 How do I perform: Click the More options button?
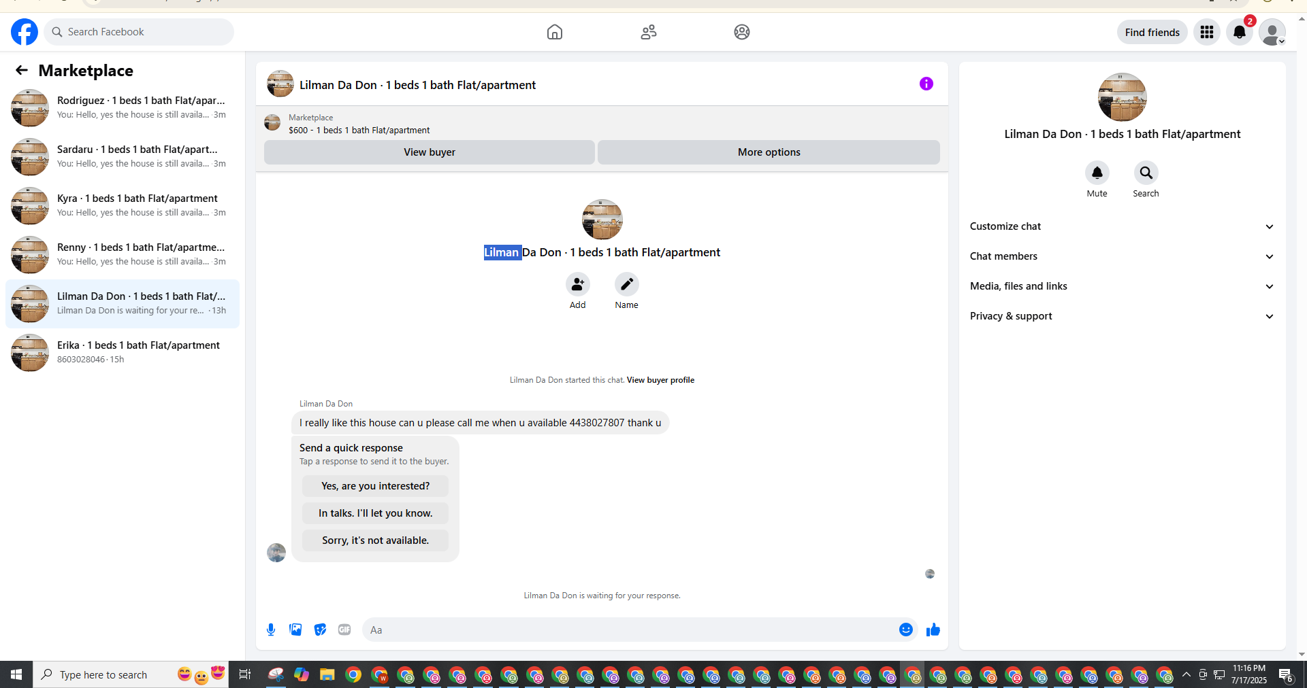pyautogui.click(x=769, y=152)
